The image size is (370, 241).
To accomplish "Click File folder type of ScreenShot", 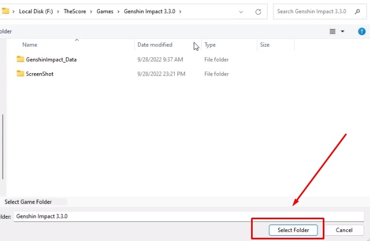I will pos(217,74).
